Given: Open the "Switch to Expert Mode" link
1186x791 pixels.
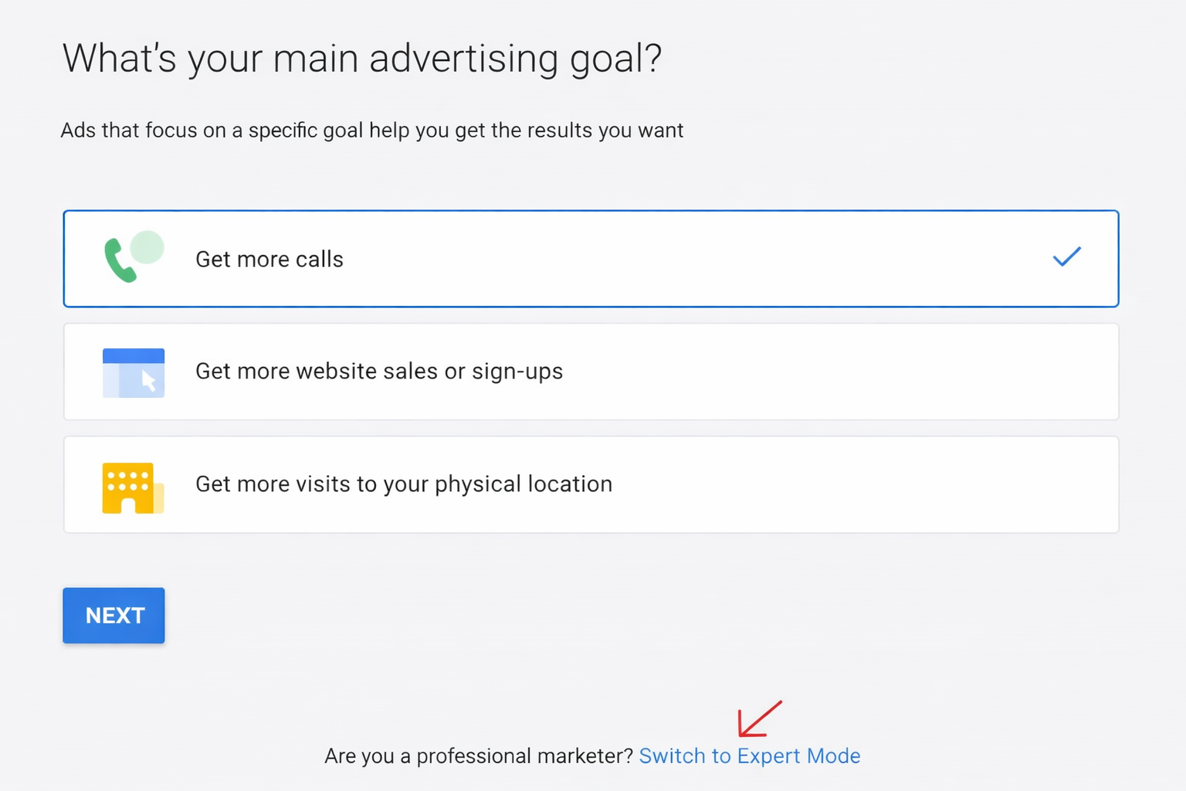Looking at the screenshot, I should tap(750, 755).
